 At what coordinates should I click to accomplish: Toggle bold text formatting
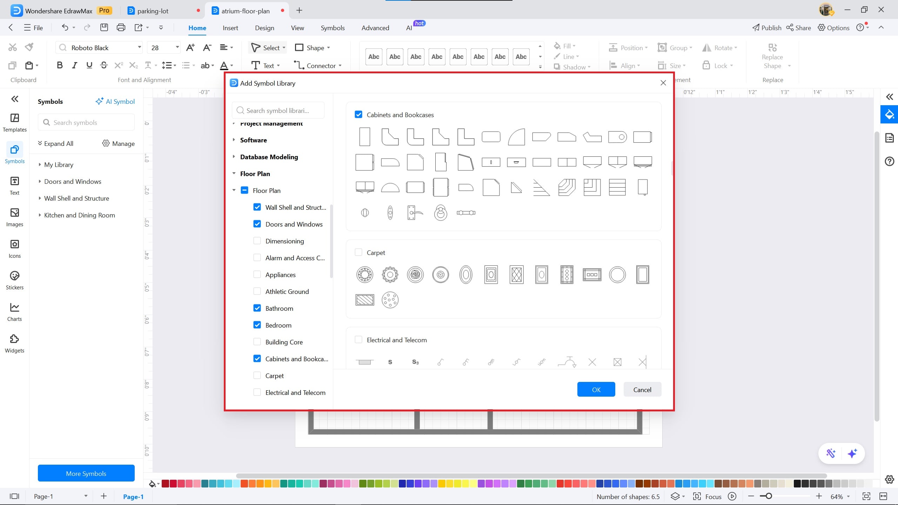click(60, 65)
